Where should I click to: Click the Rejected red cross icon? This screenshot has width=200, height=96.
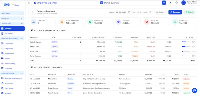point(147,22)
